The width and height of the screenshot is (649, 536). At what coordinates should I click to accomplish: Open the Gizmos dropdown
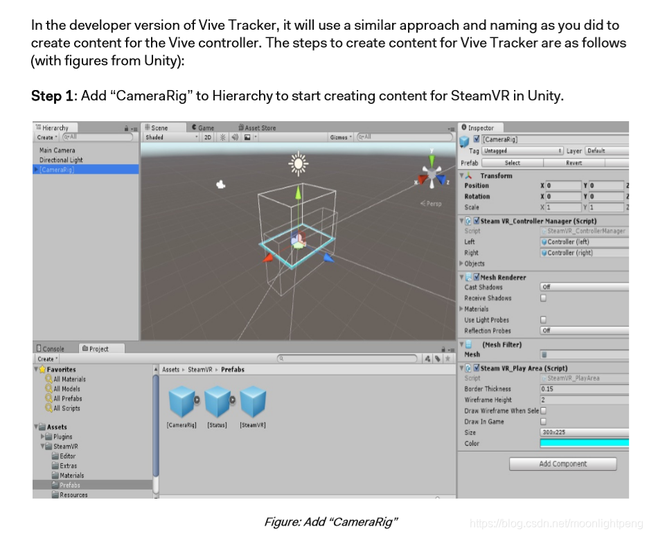pos(341,137)
